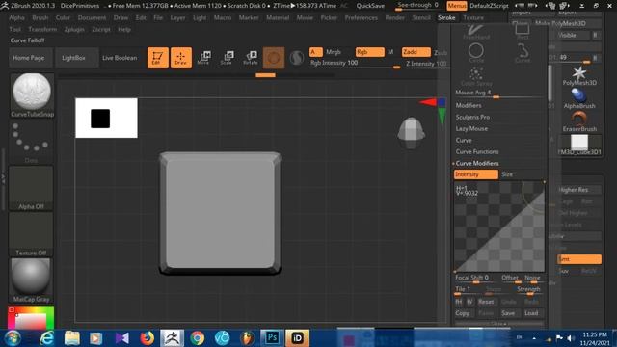Select the Rotate tool icon
The width and height of the screenshot is (617, 347).
(x=251, y=58)
